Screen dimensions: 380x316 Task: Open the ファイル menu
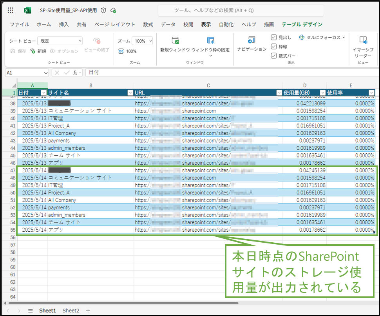pos(19,24)
